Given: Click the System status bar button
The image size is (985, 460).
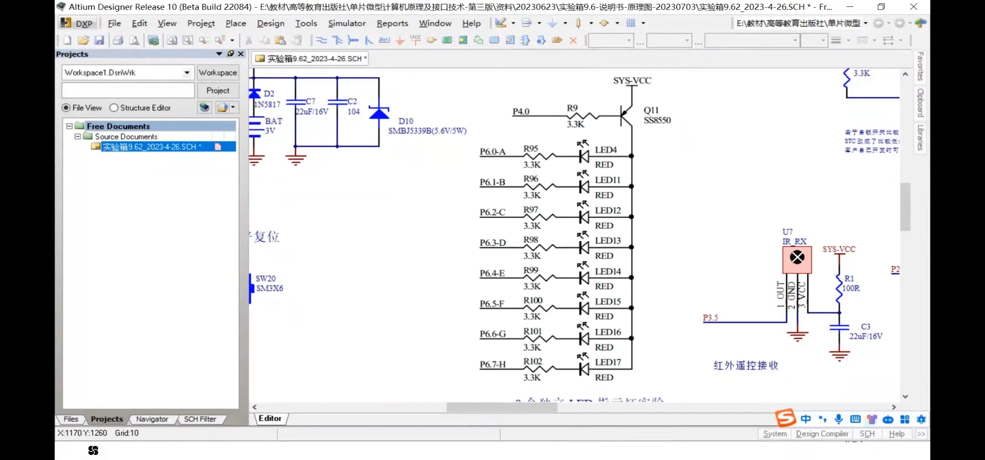Looking at the screenshot, I should click(775, 434).
